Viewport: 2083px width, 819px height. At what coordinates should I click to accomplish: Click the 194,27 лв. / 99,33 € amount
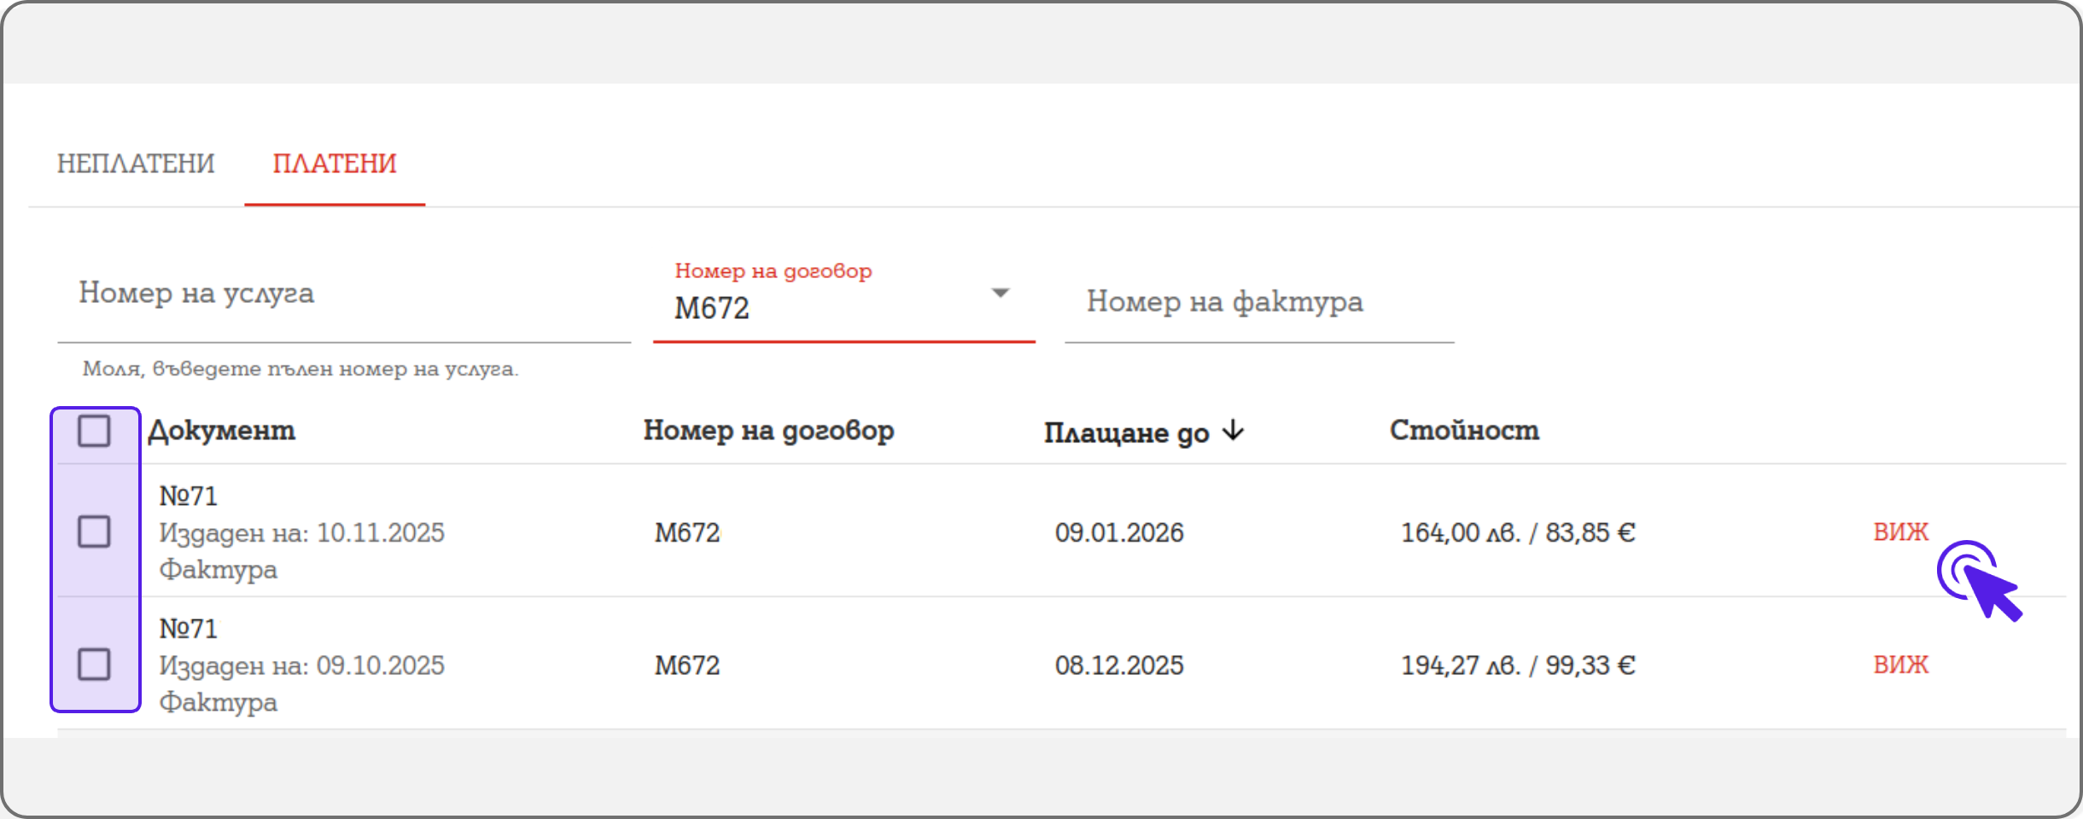1517,665
